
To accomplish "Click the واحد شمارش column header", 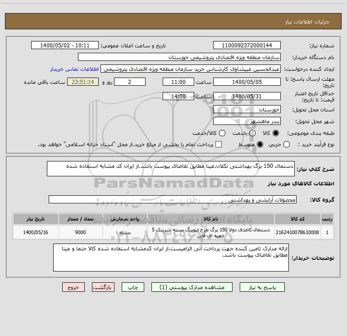I will tap(125, 219).
